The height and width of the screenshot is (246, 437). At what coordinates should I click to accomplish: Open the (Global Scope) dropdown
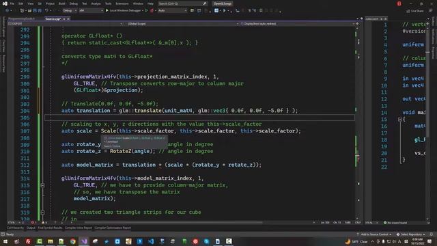pyautogui.click(x=182, y=24)
